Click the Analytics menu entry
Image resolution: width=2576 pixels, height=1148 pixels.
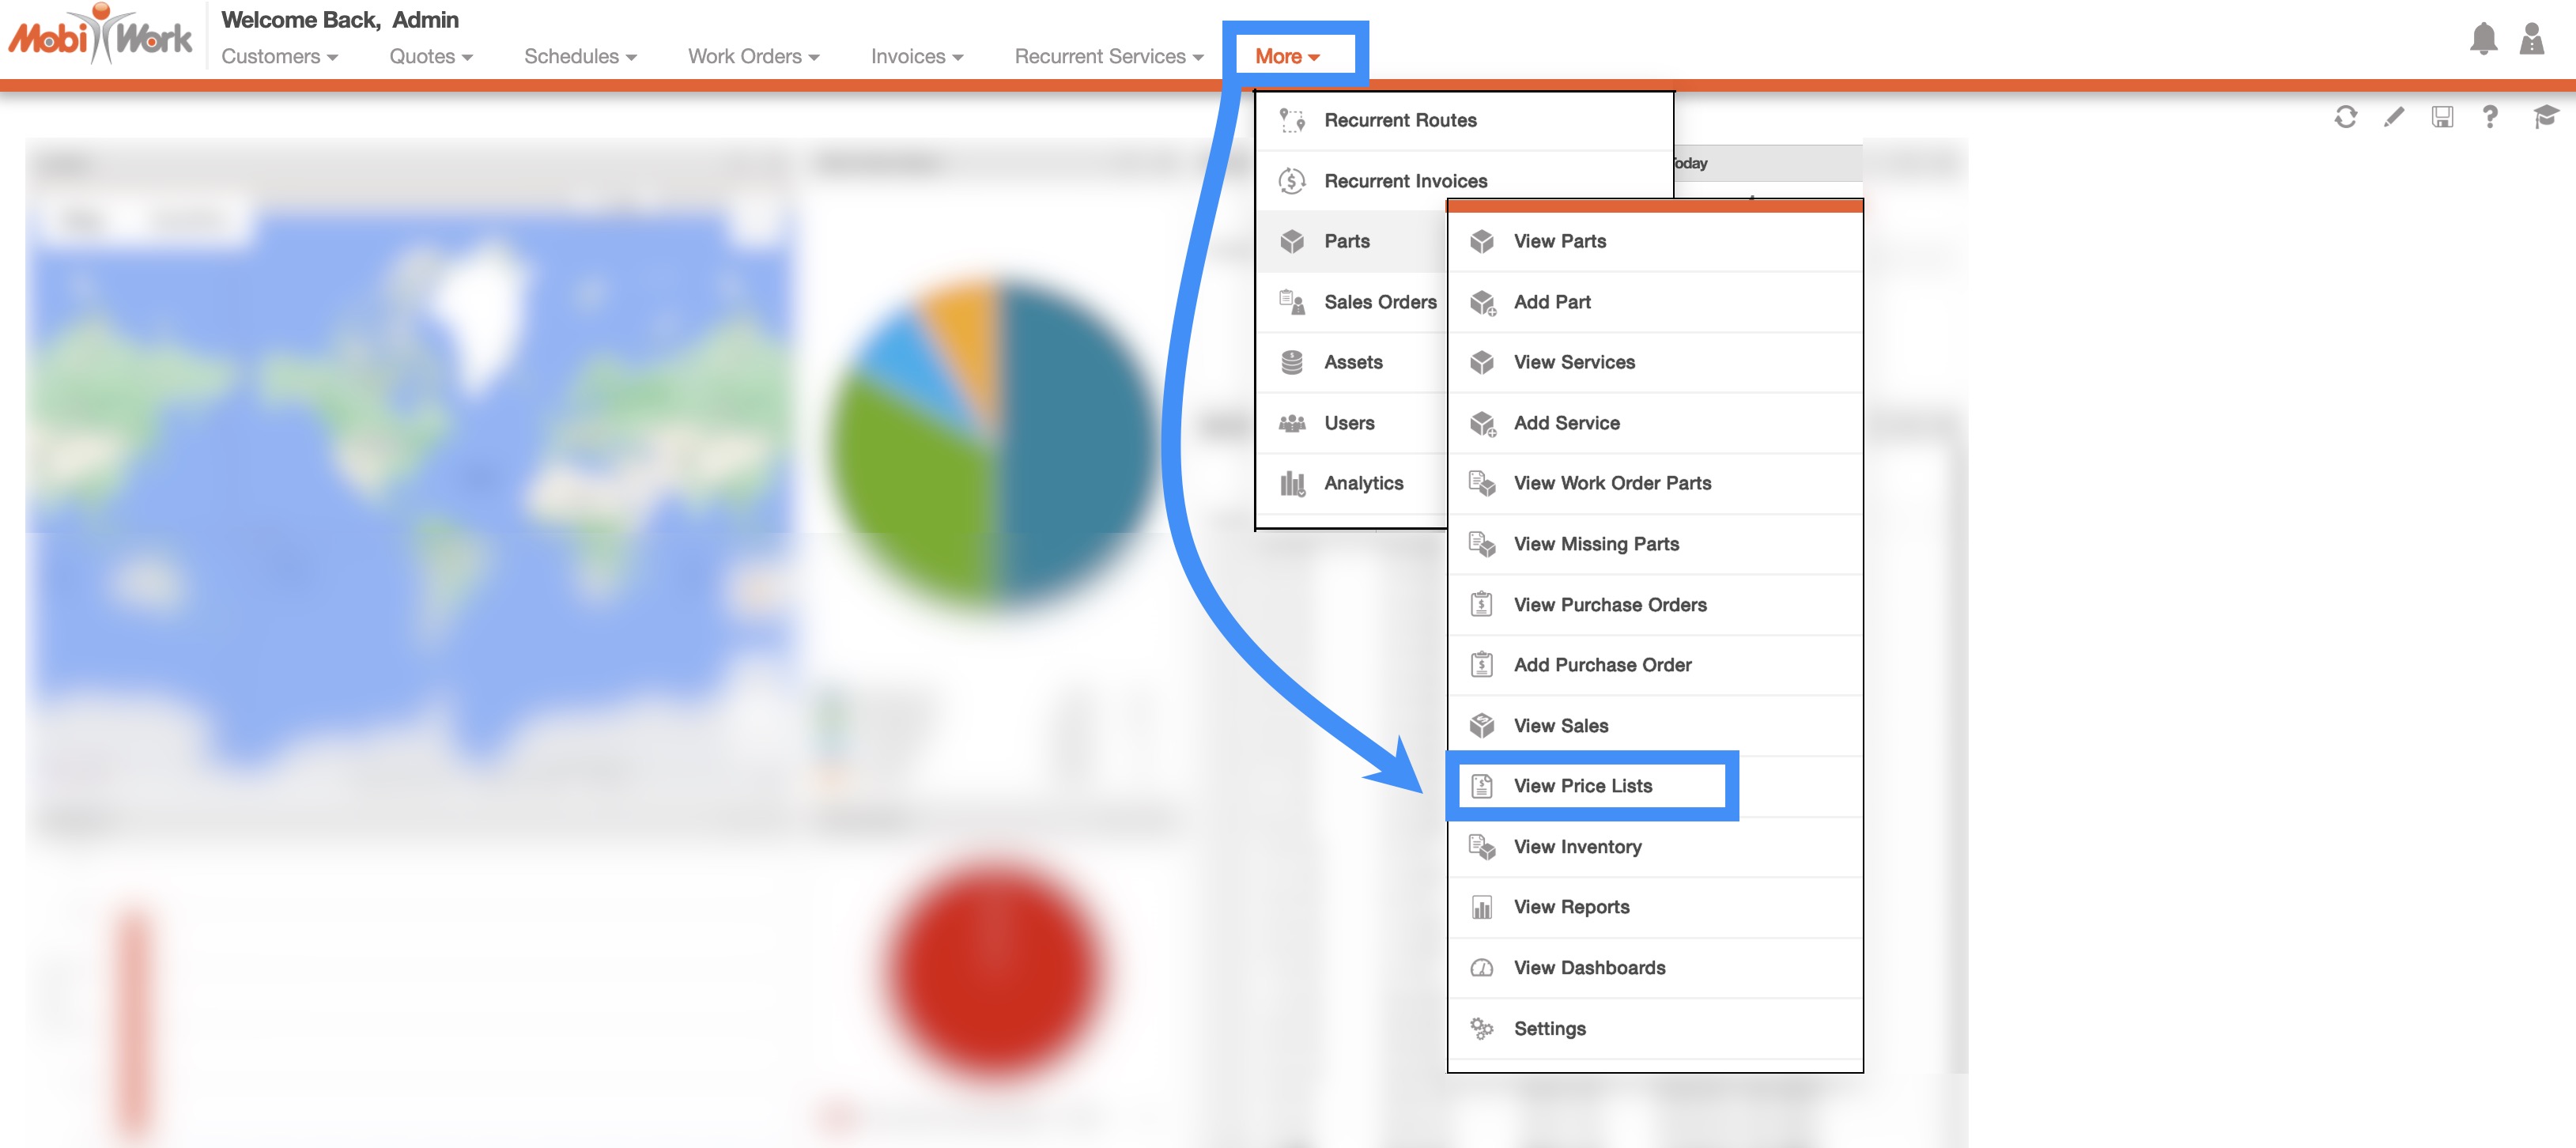point(1363,483)
